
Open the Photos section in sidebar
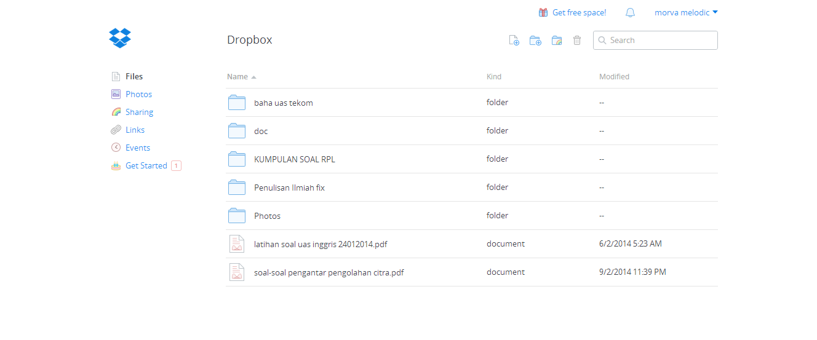click(138, 94)
